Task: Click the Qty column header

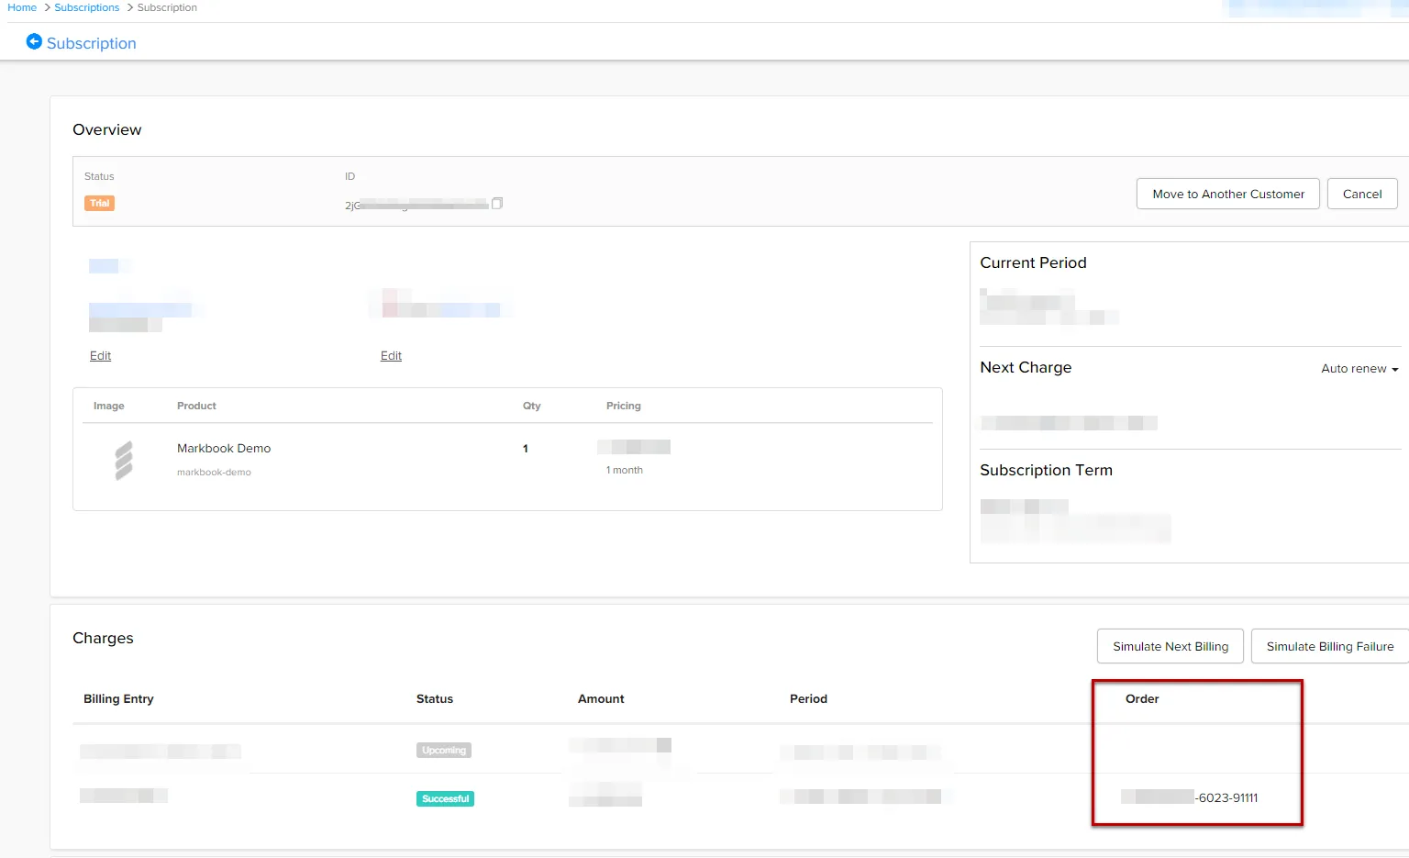Action: (x=532, y=406)
